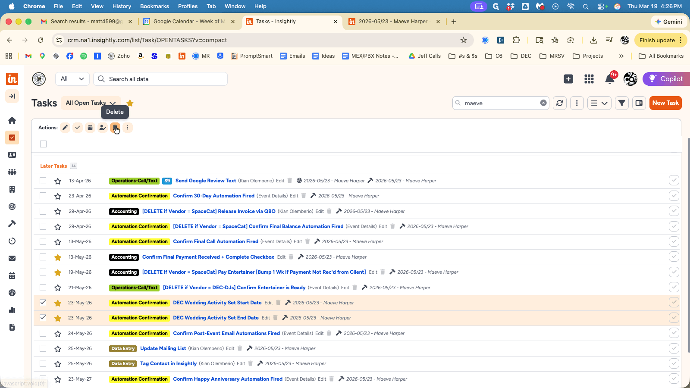
Task: Open the Contacts card icon in sidebar
Action: [12, 155]
